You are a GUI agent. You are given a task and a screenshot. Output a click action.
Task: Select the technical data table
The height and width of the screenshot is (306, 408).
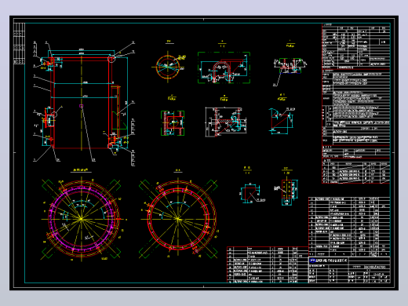point(356,104)
